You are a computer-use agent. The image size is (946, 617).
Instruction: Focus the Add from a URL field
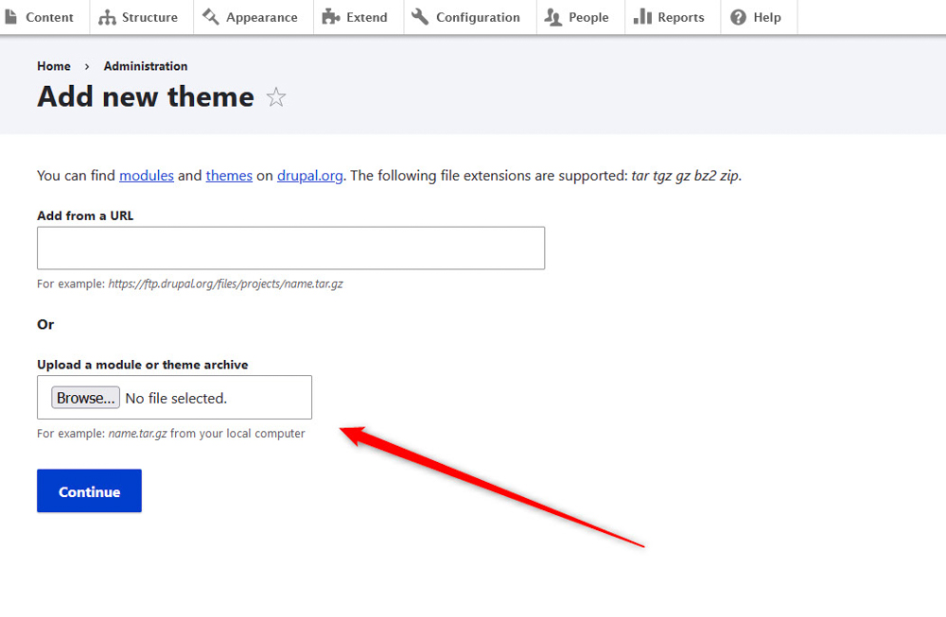[x=290, y=248]
